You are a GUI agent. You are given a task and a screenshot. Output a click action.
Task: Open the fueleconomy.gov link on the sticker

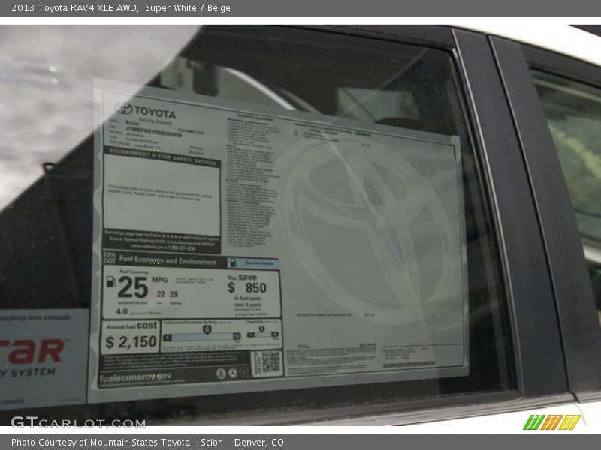(x=135, y=377)
